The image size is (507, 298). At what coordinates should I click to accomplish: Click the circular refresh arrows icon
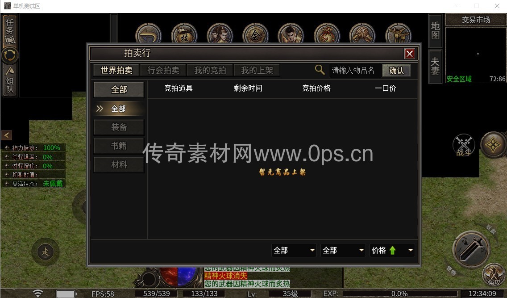[10, 55]
